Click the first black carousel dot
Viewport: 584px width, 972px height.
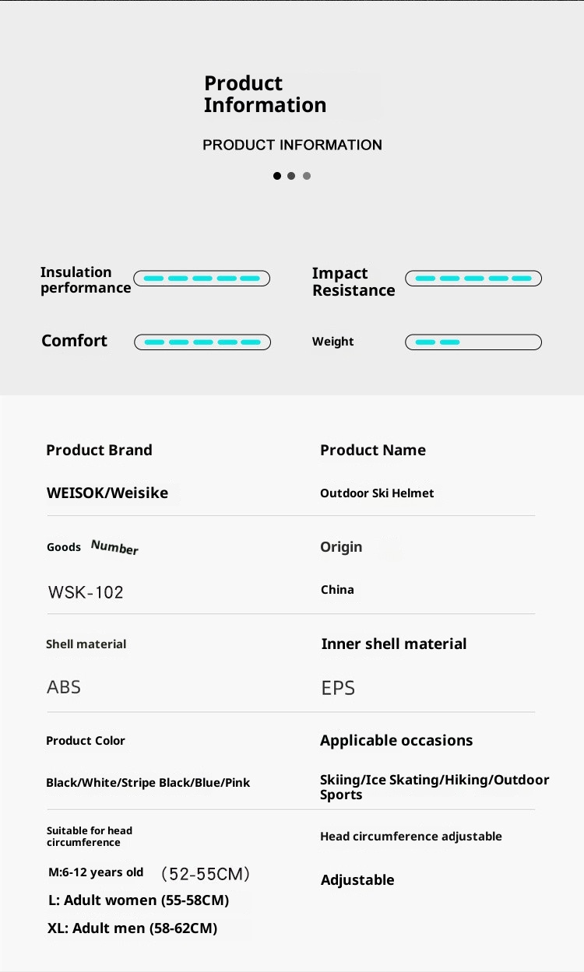click(277, 176)
